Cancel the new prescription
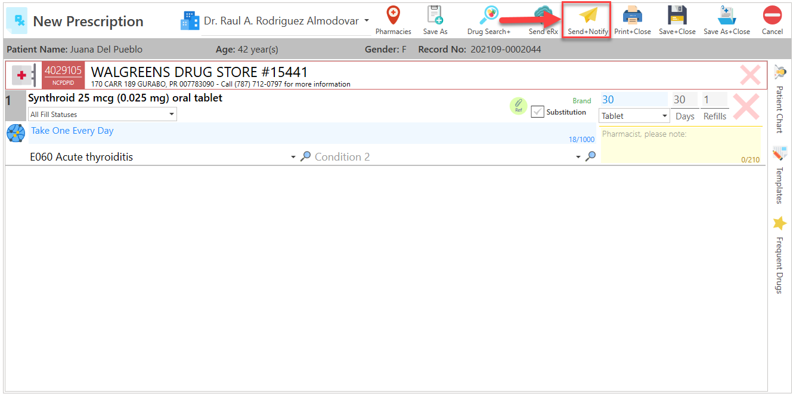This screenshot has width=793, height=394. point(772,20)
